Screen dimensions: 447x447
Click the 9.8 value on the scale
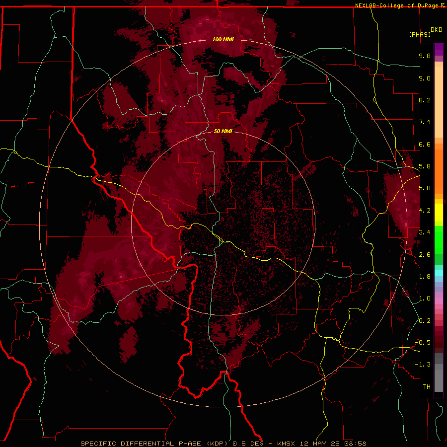point(425,56)
